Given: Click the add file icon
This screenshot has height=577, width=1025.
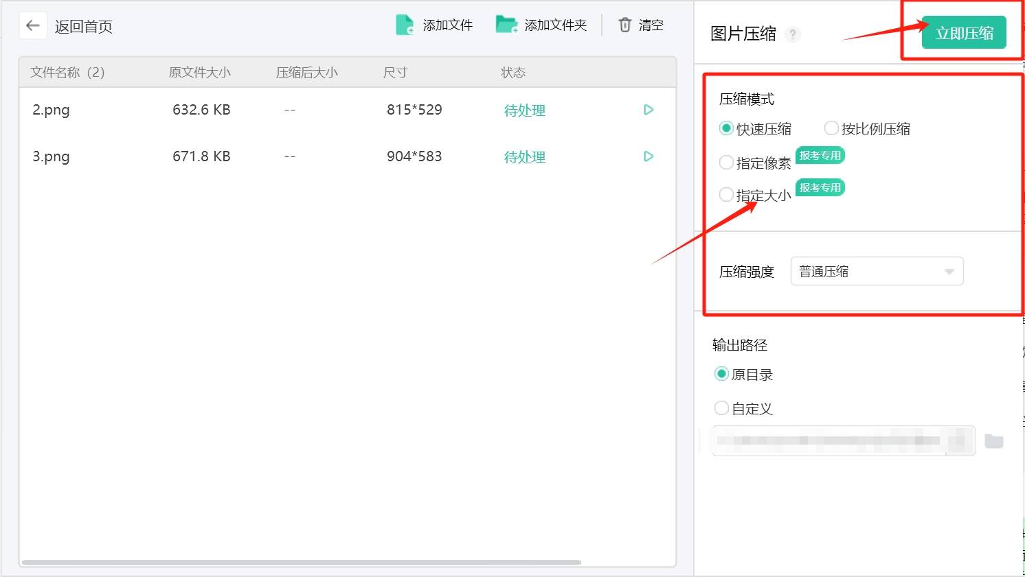Looking at the screenshot, I should pyautogui.click(x=405, y=25).
